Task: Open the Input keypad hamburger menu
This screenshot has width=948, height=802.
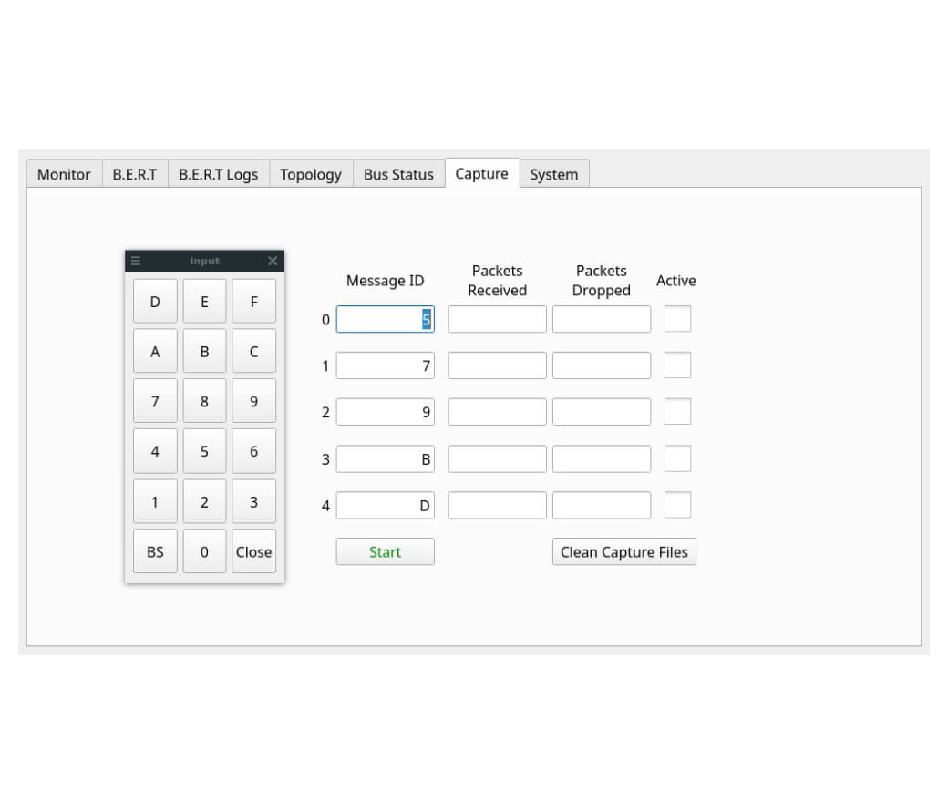Action: [x=136, y=261]
